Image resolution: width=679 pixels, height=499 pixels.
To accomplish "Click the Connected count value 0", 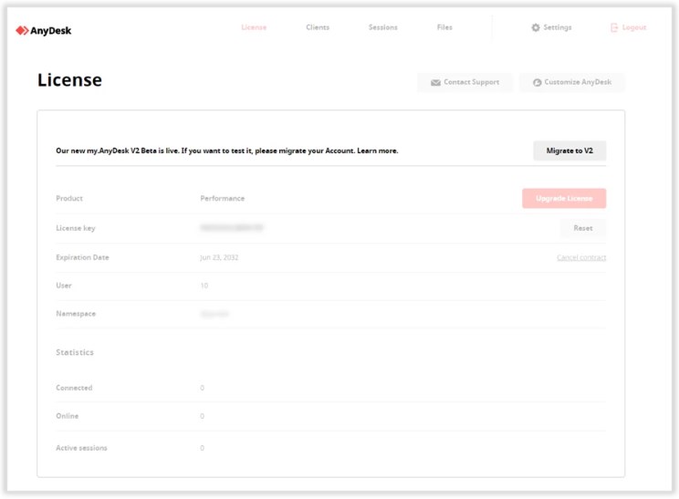I will point(203,388).
